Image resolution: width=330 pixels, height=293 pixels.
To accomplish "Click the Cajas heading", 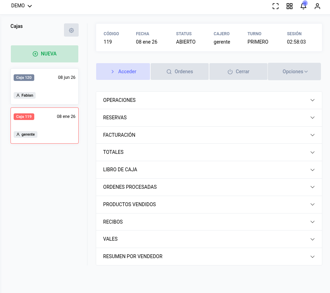I will pyautogui.click(x=17, y=26).
